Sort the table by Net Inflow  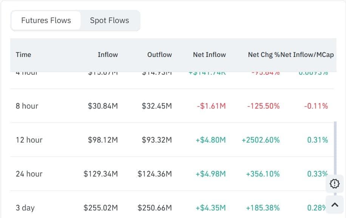click(x=209, y=55)
